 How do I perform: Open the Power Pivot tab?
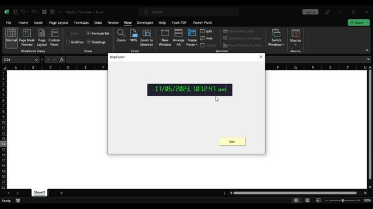(x=202, y=23)
